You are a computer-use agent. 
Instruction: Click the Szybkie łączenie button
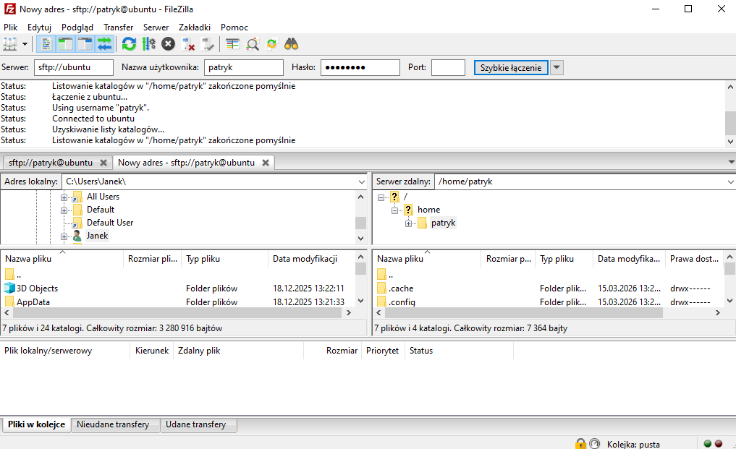coord(510,68)
